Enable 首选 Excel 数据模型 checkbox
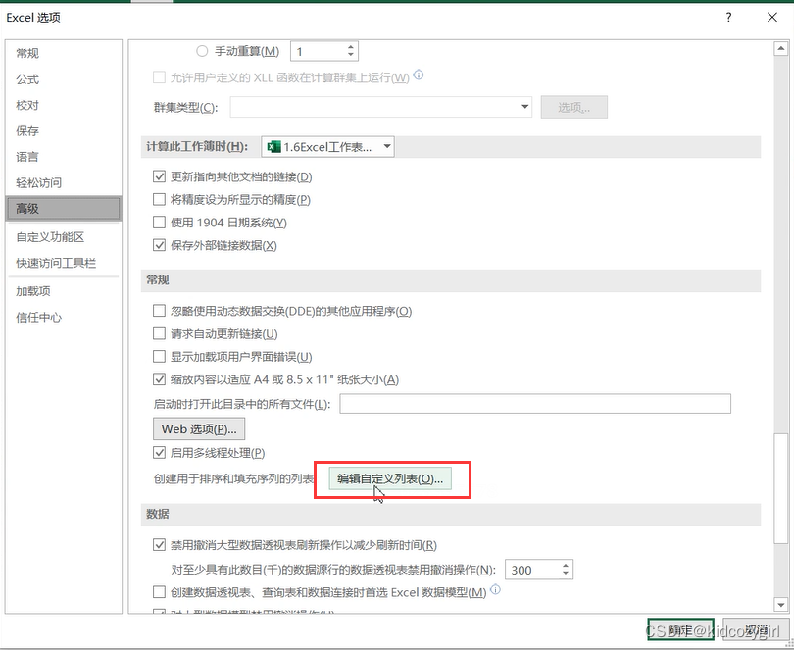Screen dimensions: 794x650 click(x=159, y=592)
